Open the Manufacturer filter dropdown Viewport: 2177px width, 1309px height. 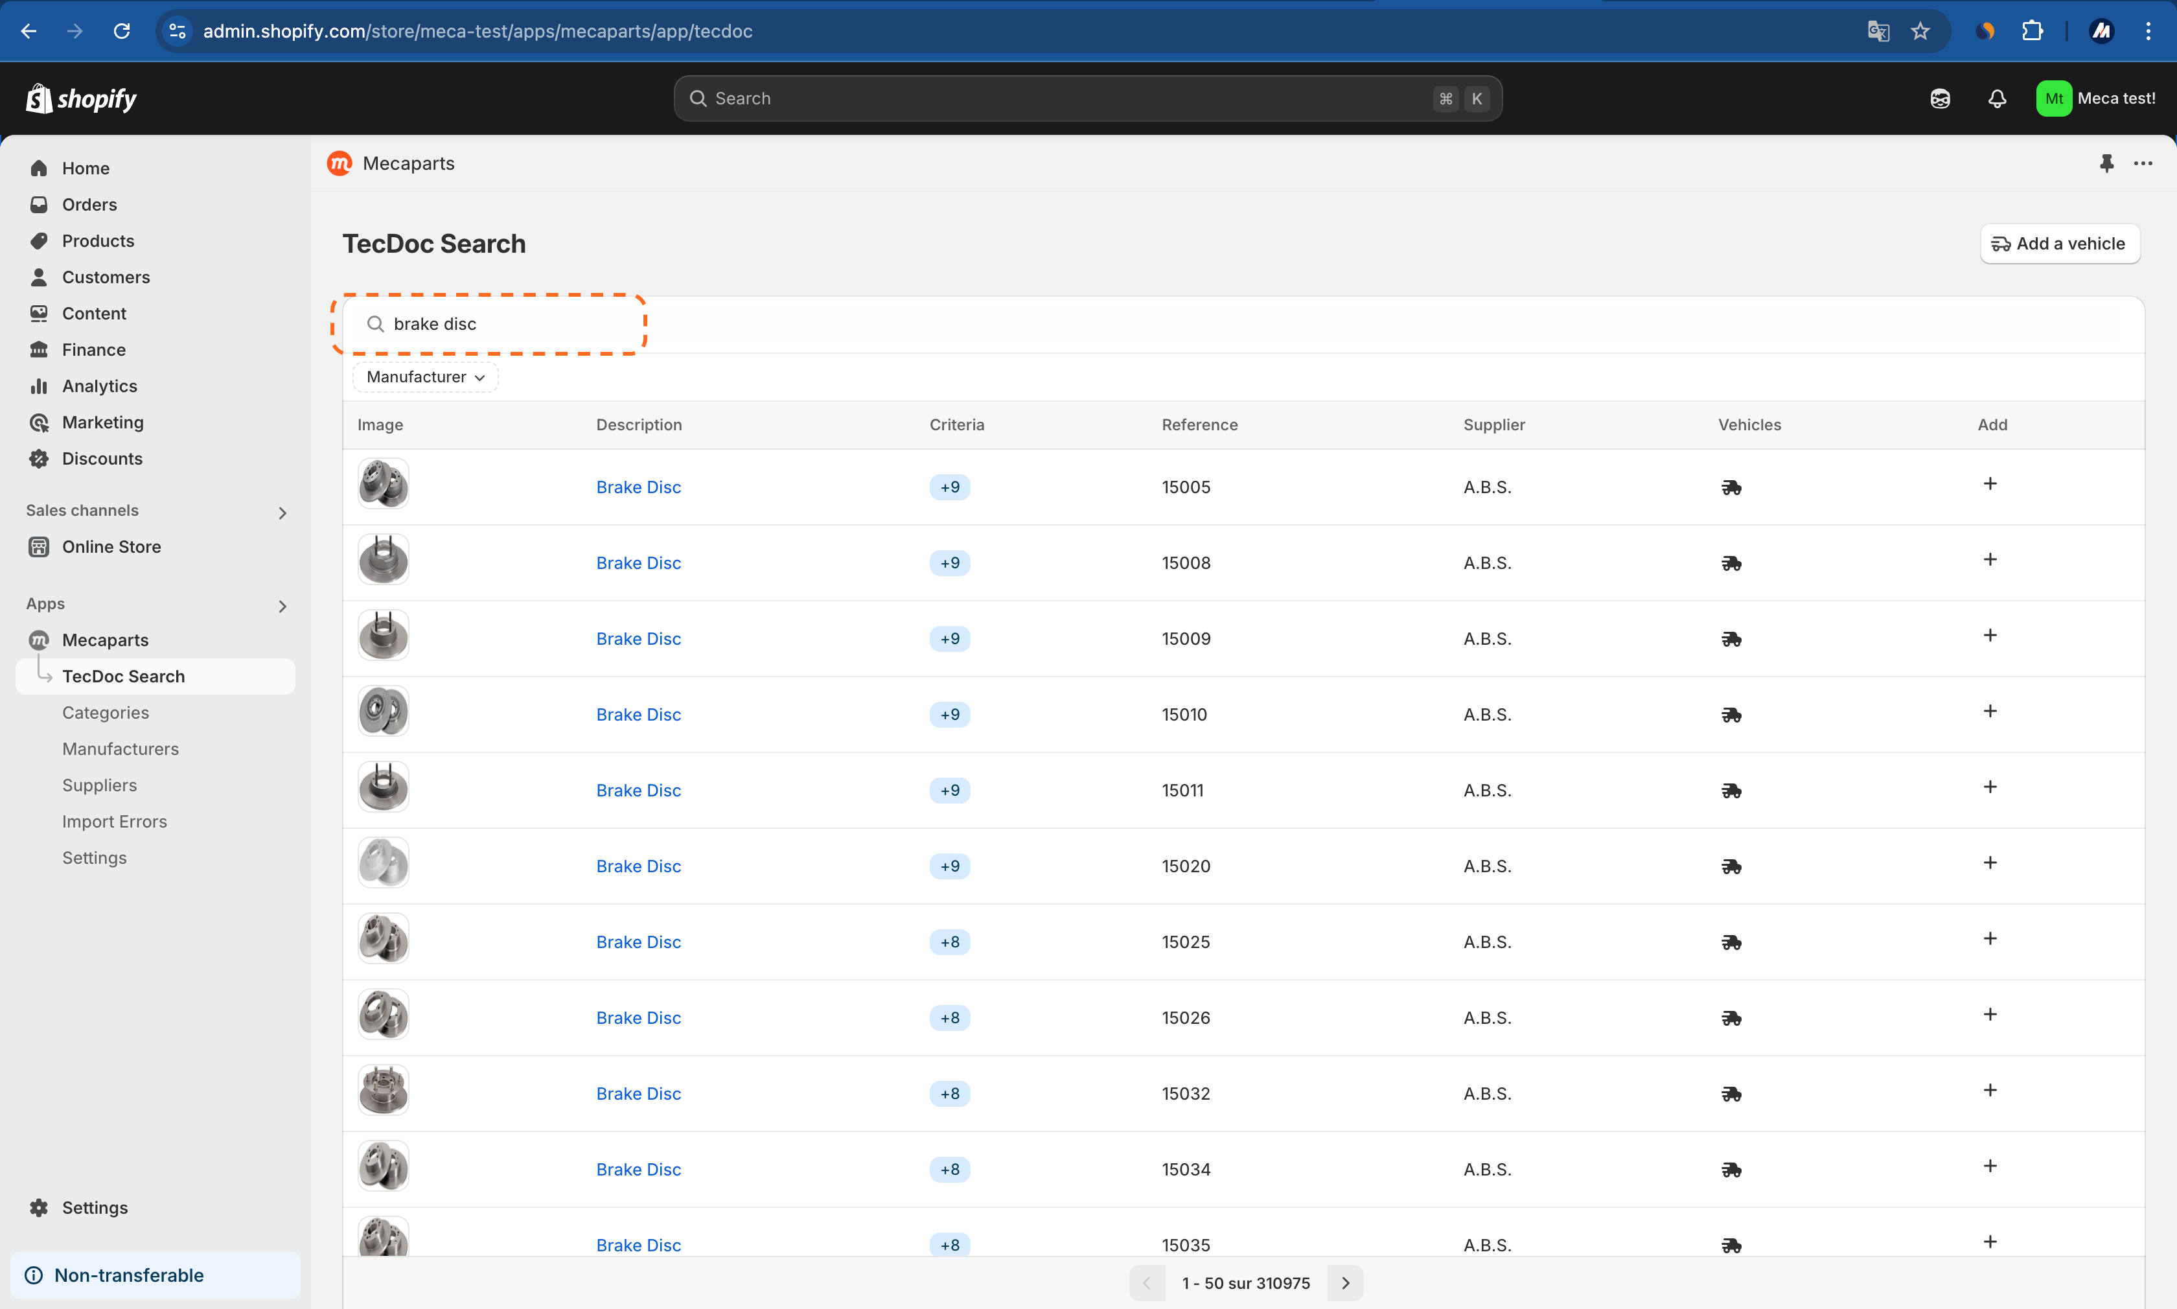tap(425, 376)
